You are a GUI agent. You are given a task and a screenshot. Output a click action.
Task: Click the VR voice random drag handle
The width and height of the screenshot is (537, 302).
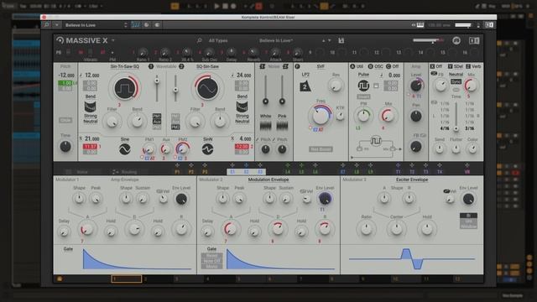tap(467, 166)
